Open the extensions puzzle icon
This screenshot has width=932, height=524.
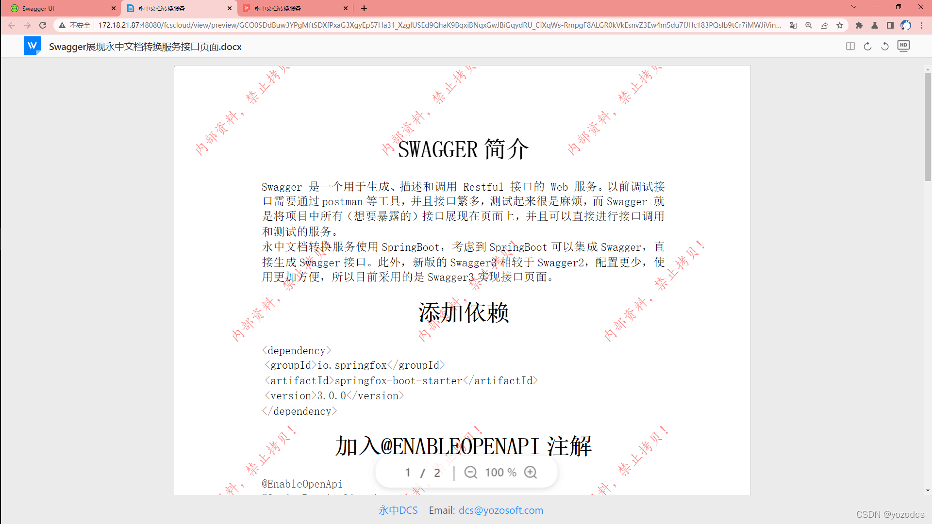(859, 25)
